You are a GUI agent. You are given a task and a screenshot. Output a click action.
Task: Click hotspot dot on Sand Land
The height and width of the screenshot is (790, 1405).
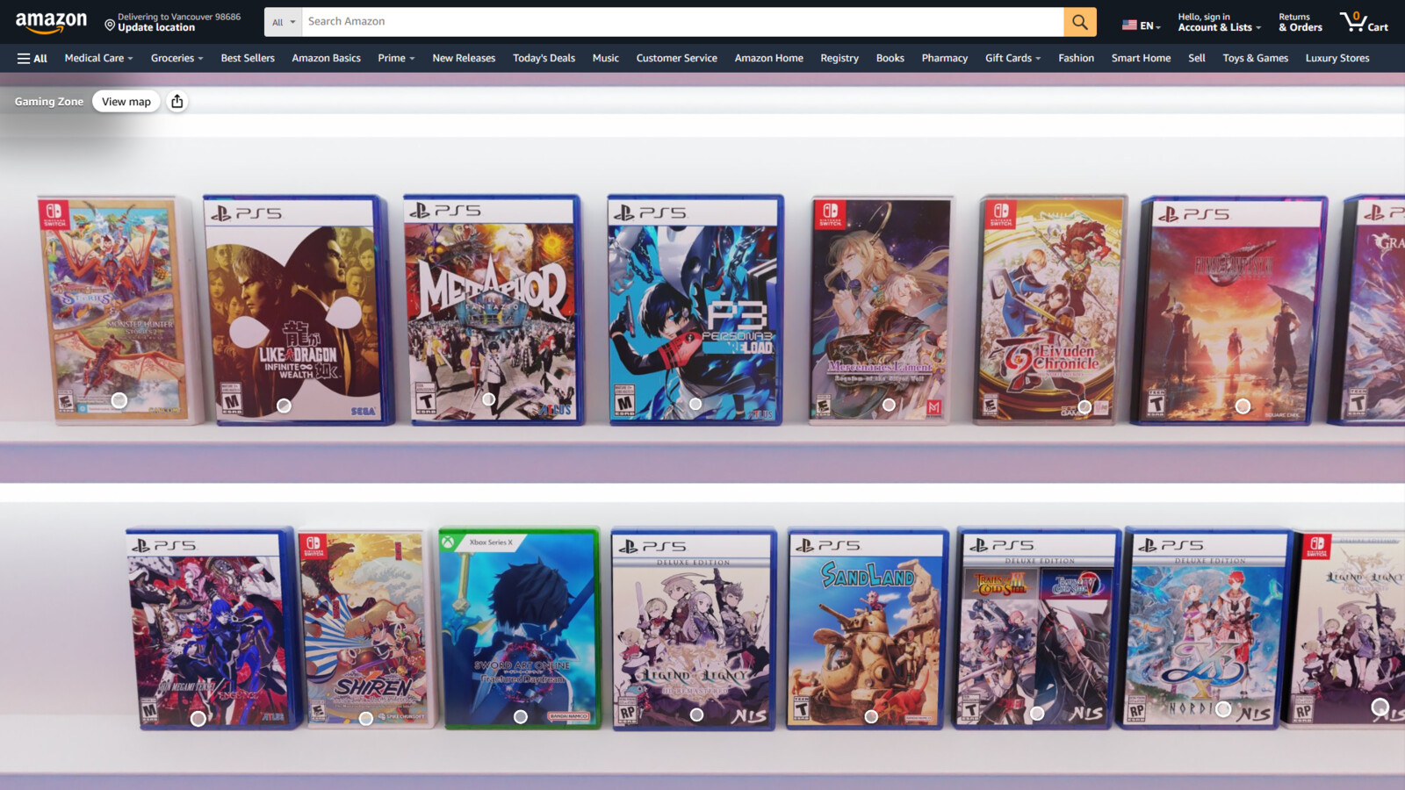(871, 716)
